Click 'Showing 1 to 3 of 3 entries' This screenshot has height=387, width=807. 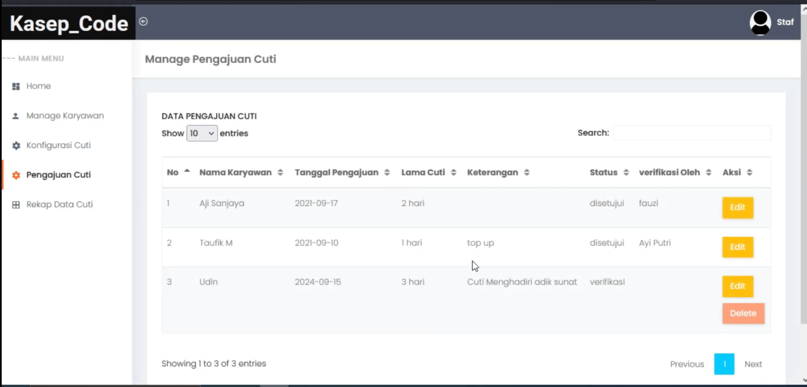click(214, 364)
